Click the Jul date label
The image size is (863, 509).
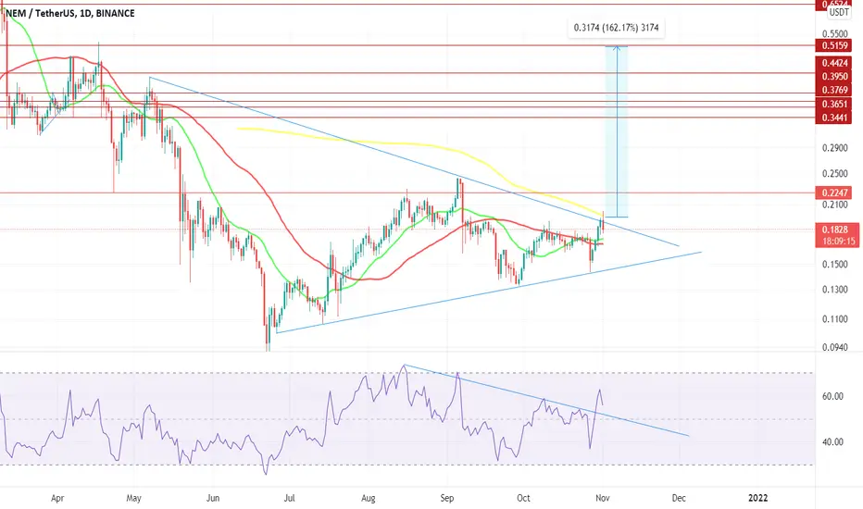point(289,499)
